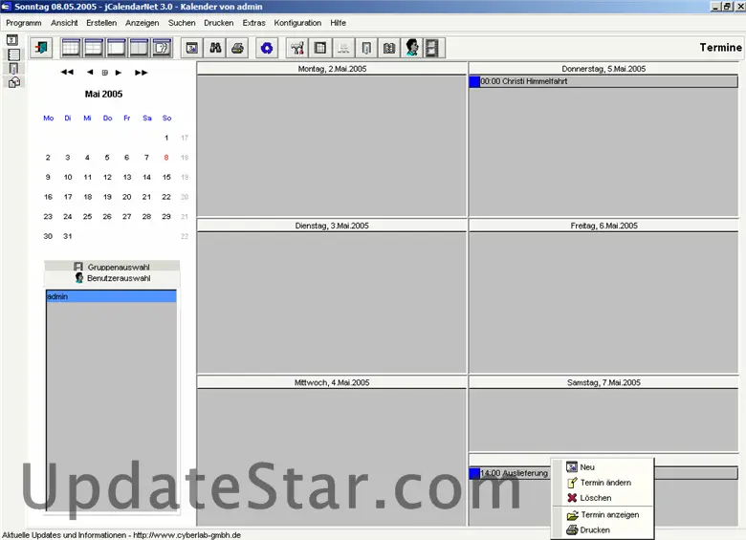Select the first calendar view layout icon
746x540 pixels.
[71, 48]
